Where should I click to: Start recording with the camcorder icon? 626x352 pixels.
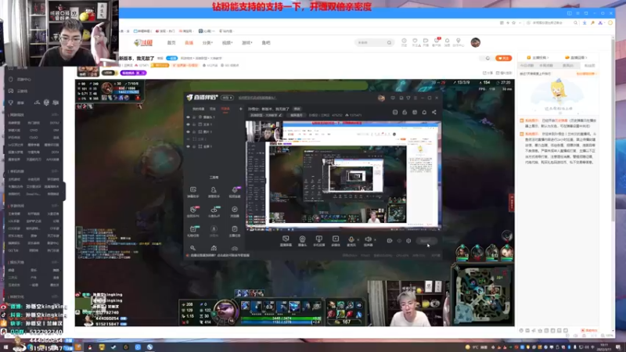point(389,241)
